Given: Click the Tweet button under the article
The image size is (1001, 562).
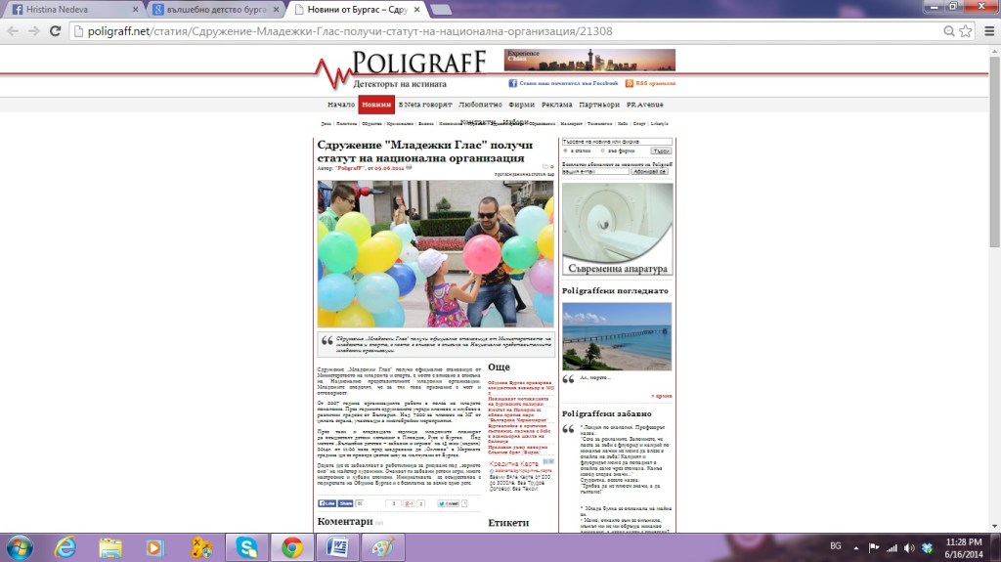Looking at the screenshot, I should tap(449, 503).
